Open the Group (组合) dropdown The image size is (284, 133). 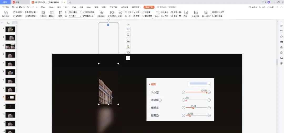pos(165,12)
